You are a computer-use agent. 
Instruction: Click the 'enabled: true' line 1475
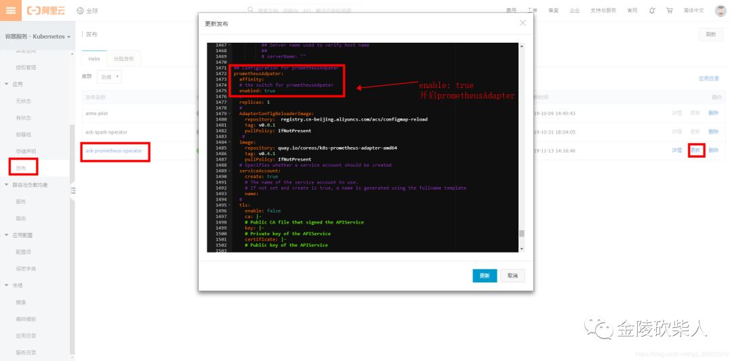(258, 91)
